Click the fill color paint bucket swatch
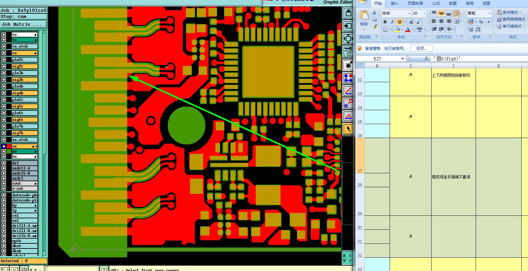Image resolution: width=528 pixels, height=271 pixels. click(x=397, y=30)
